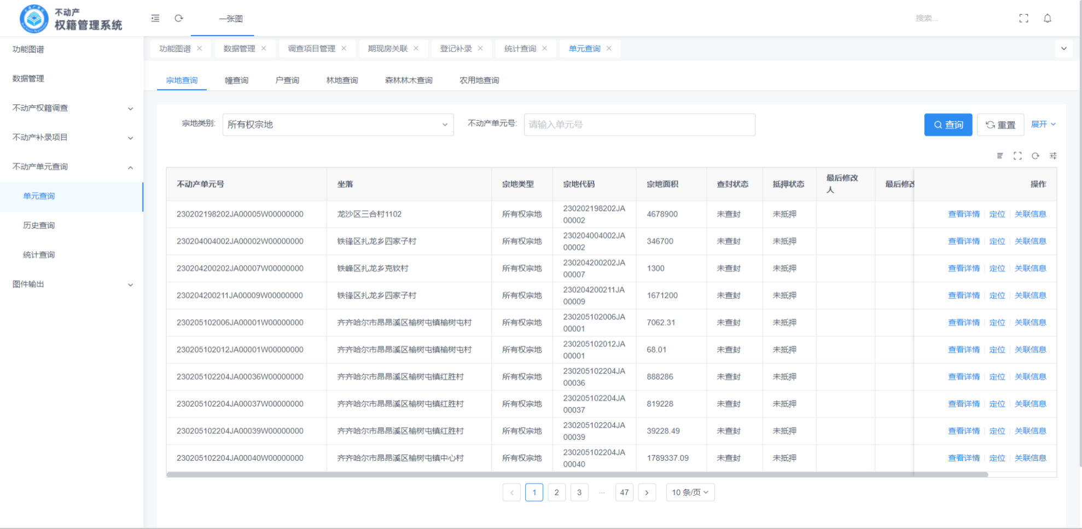Close the 功能图谱 tab
Image resolution: width=1082 pixels, height=529 pixels.
pos(200,48)
